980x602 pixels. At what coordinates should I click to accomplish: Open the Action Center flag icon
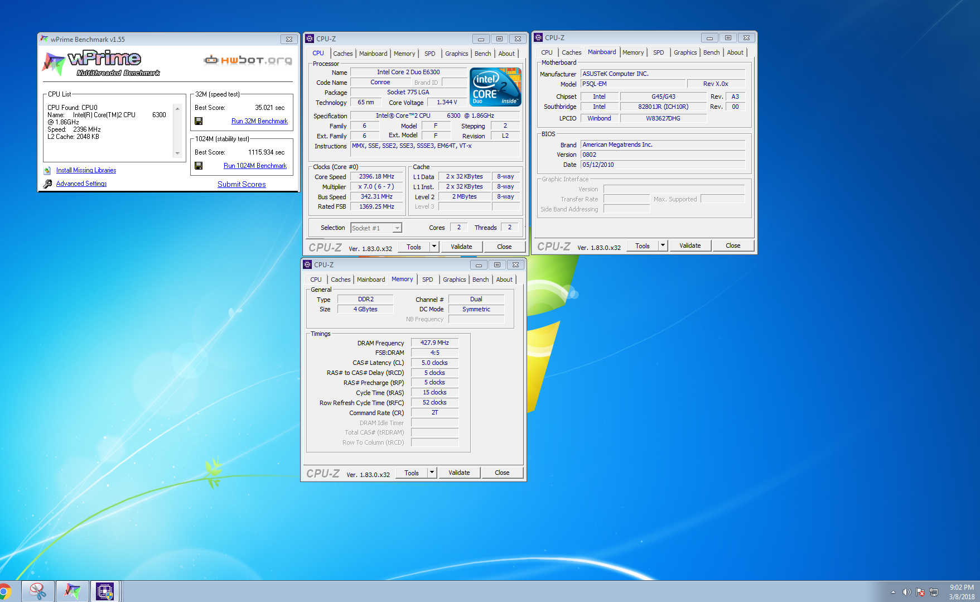point(920,592)
